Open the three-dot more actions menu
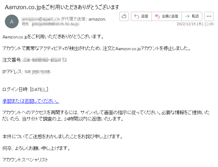218x167 pixels. click(x=209, y=16)
